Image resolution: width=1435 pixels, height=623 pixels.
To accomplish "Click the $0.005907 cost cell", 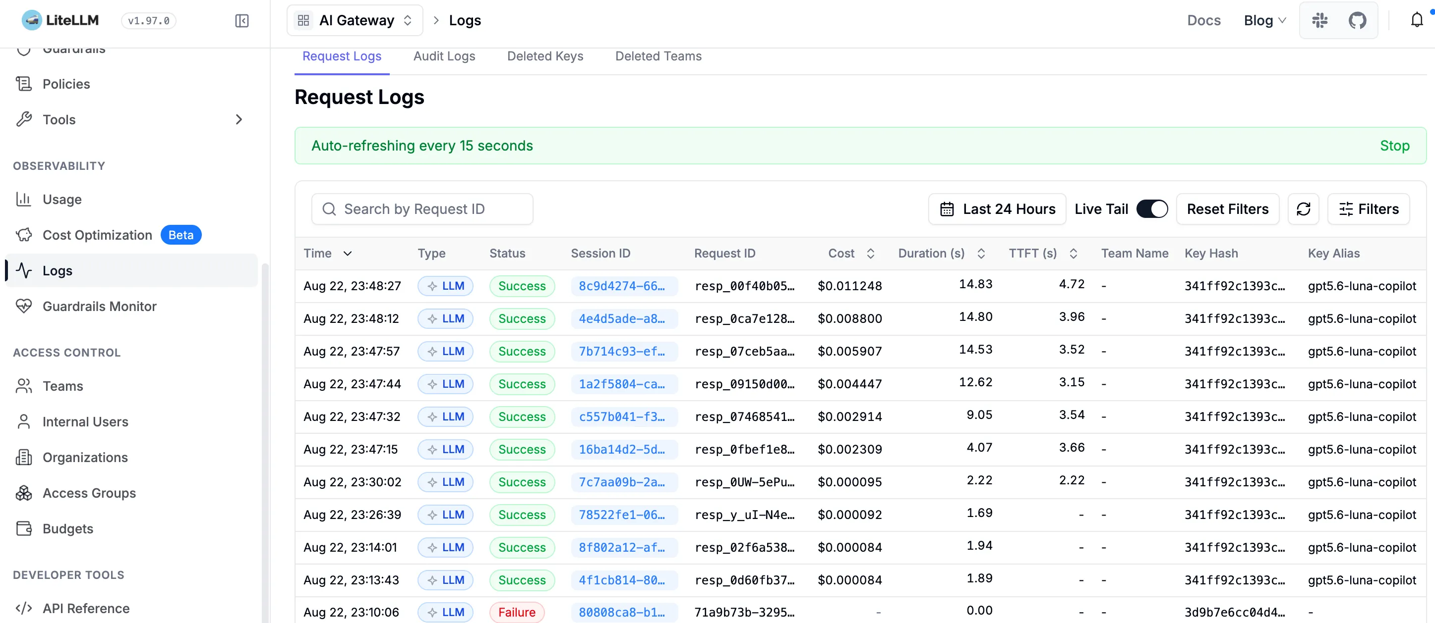I will coord(849,352).
